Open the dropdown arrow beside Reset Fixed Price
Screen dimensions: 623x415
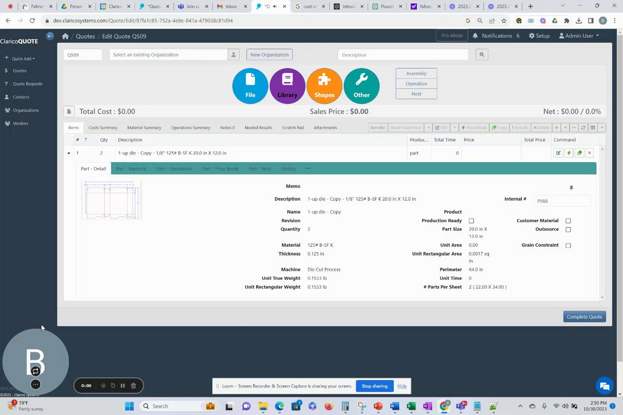tap(428, 127)
